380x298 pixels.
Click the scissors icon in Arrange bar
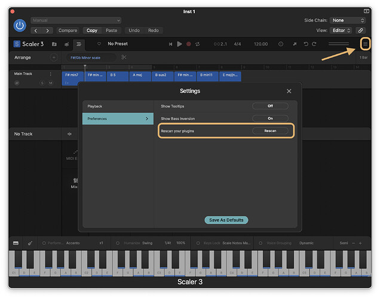(124, 57)
